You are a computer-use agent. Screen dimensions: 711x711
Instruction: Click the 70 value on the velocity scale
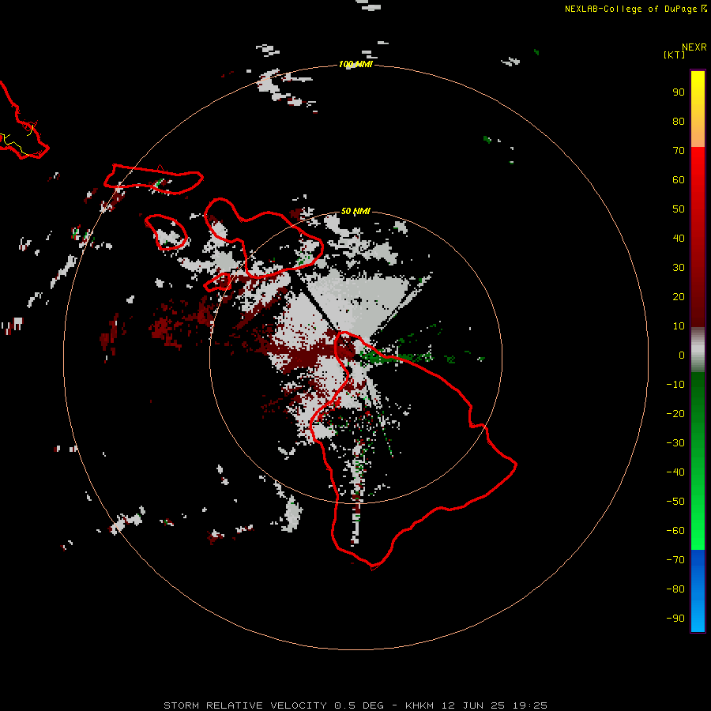point(679,151)
